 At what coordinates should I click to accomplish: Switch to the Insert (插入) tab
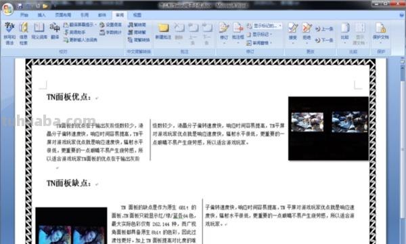41,15
